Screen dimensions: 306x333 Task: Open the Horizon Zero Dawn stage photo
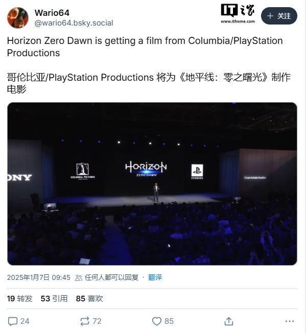(152, 184)
